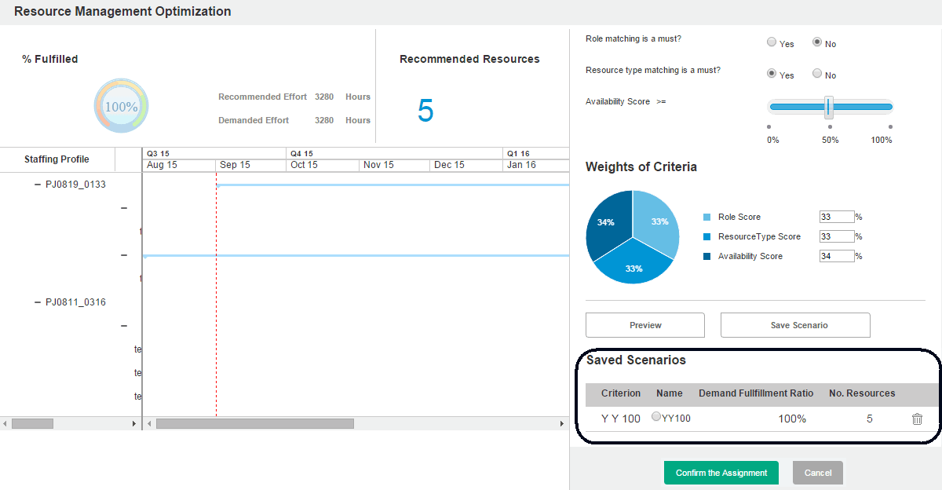Click the Availability Score slider handle
The height and width of the screenshot is (490, 942).
point(828,107)
